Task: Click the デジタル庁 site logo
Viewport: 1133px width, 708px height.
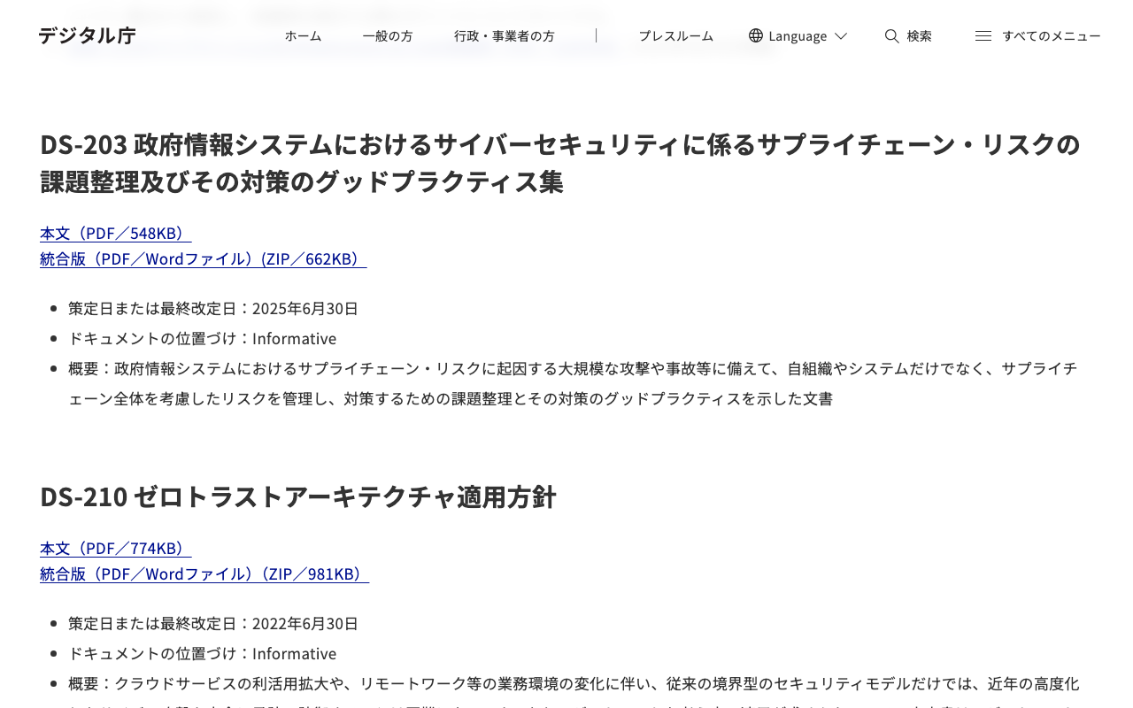Action: click(87, 35)
